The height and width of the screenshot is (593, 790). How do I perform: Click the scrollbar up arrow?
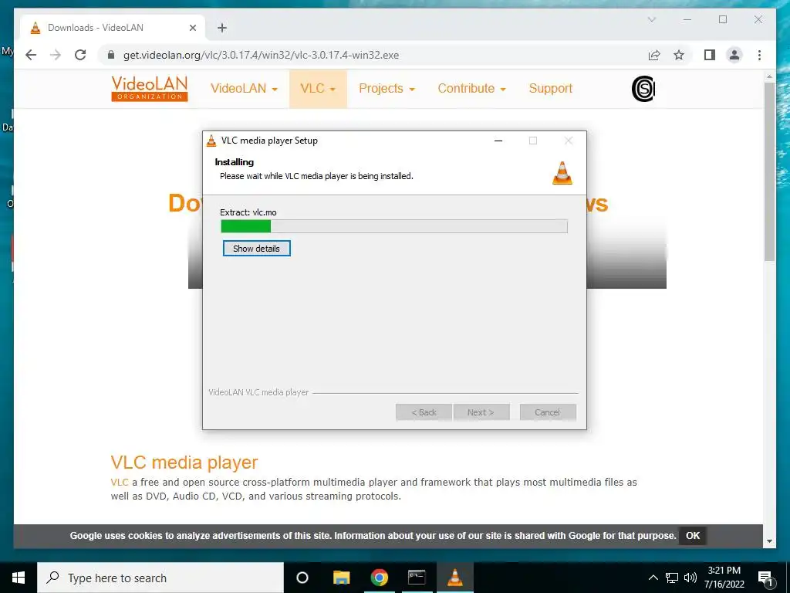click(769, 76)
